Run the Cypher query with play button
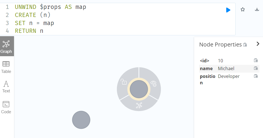The image size is (263, 138). tap(228, 10)
